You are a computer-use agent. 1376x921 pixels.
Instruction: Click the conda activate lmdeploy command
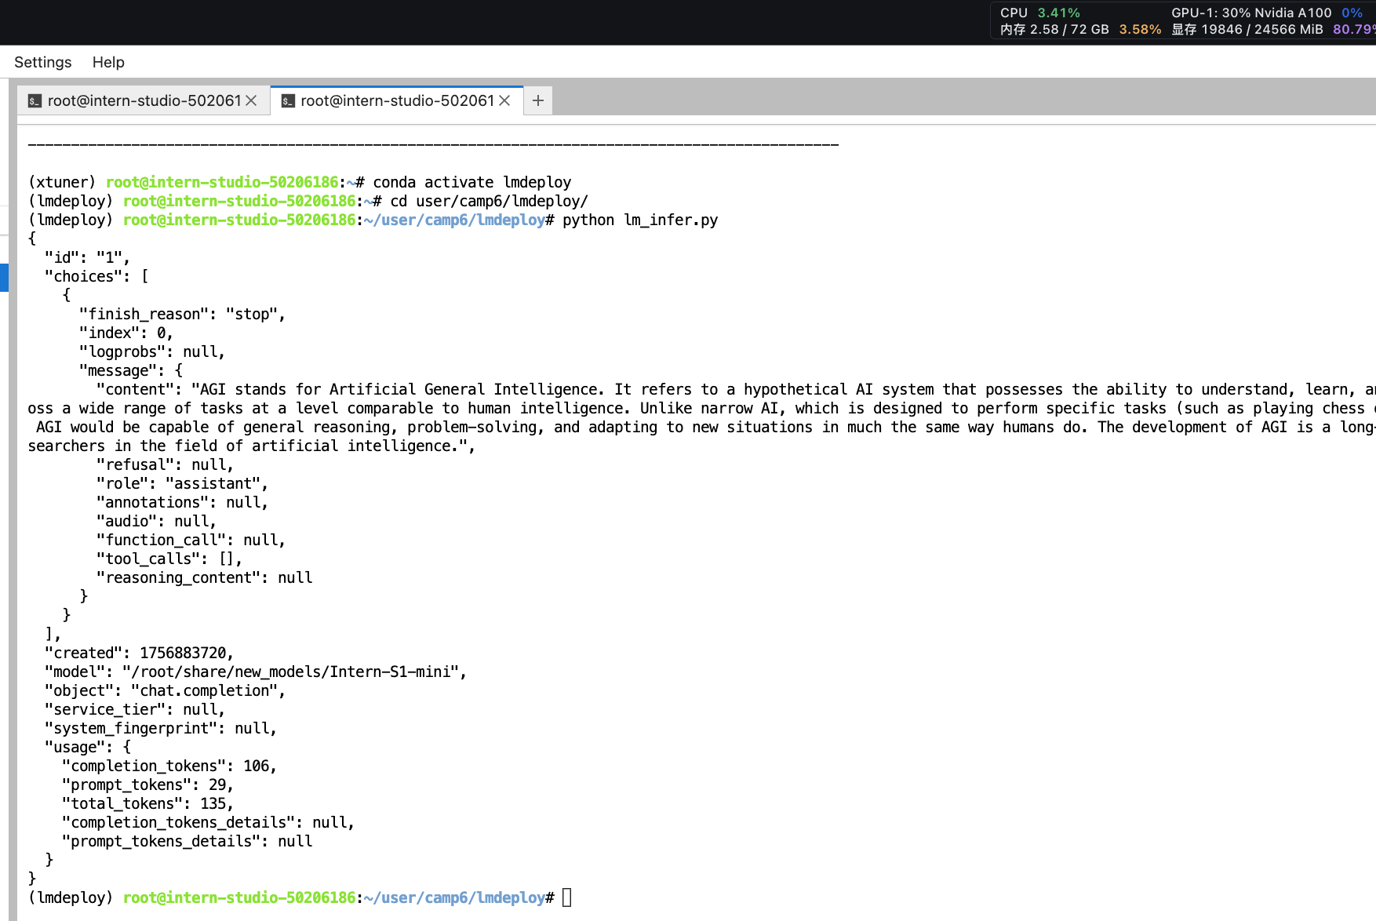click(471, 182)
